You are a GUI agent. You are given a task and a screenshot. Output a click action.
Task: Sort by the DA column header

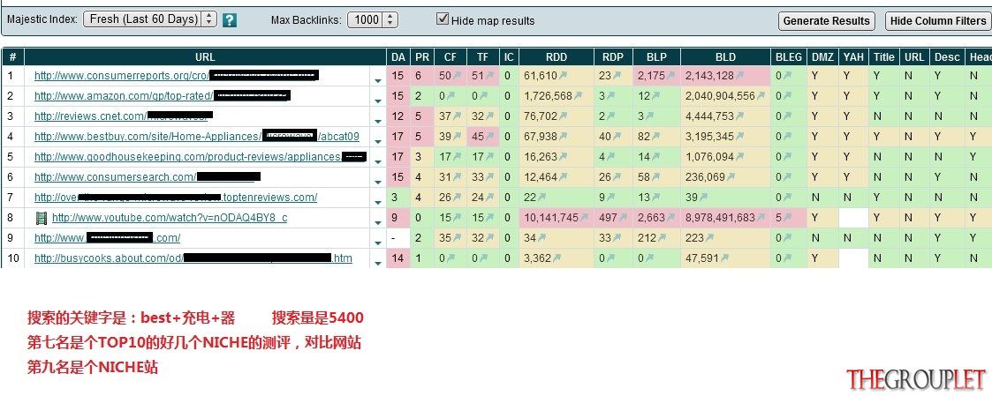click(x=398, y=56)
